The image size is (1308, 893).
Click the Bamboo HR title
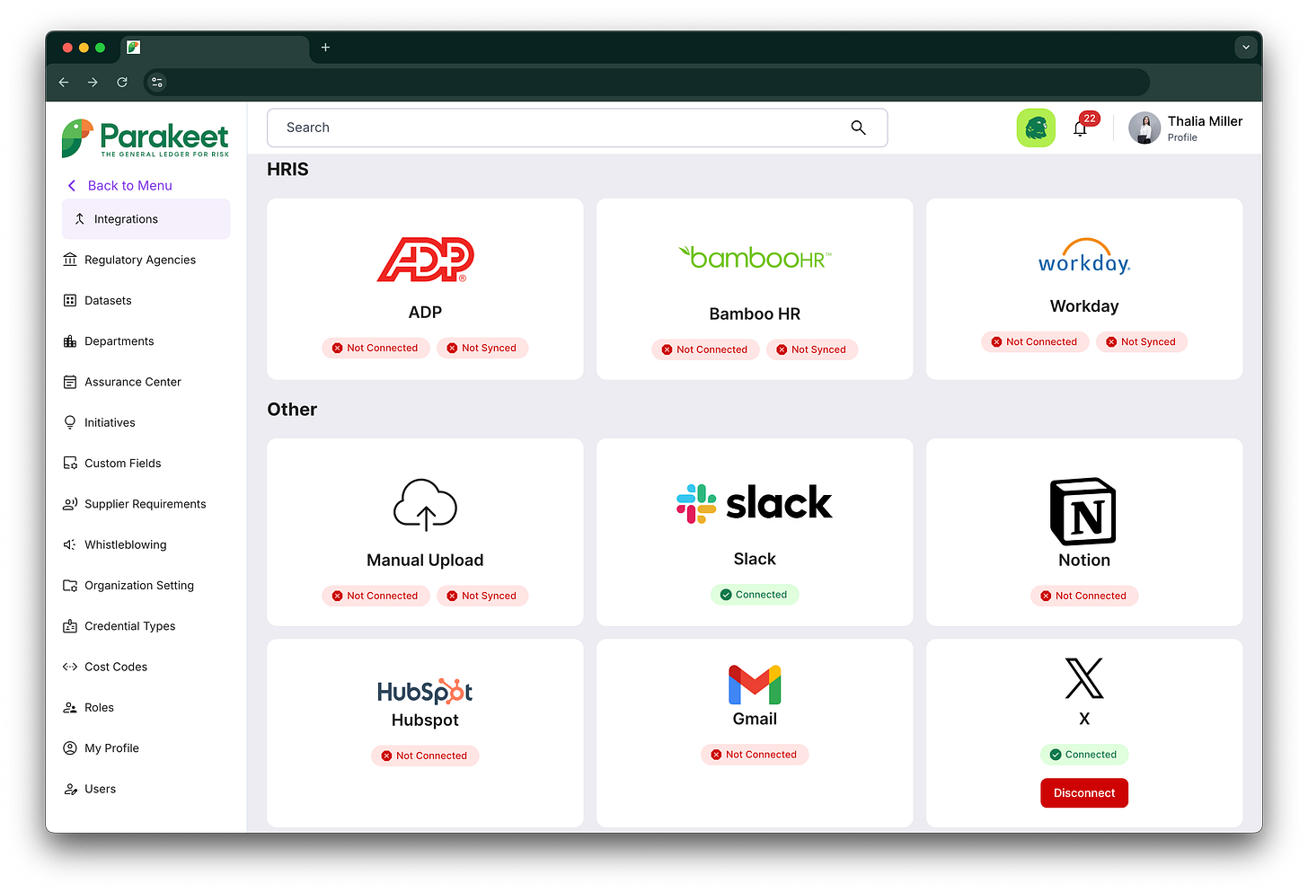point(755,314)
